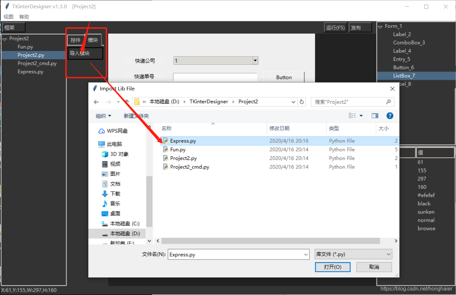Open the 快递公司 combo box dropdown

coord(255,61)
